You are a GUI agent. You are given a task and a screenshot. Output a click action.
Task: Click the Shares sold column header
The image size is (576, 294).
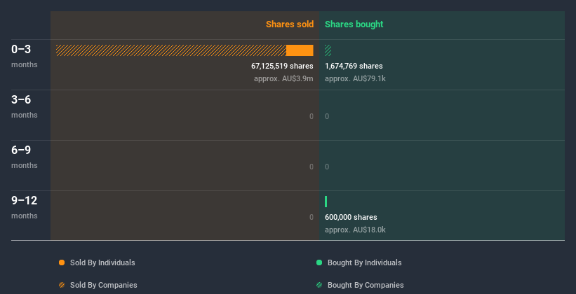click(x=290, y=24)
